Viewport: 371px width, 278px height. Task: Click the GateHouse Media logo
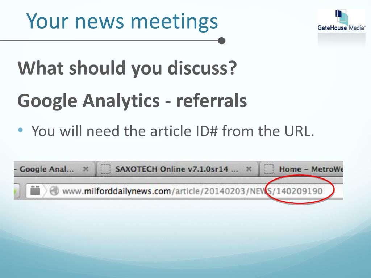tap(341, 20)
